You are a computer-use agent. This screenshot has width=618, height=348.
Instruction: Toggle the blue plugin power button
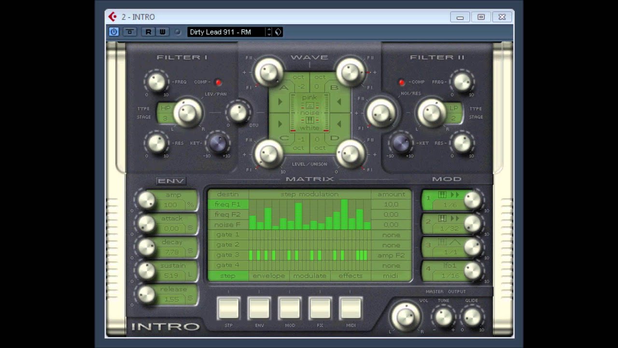(x=114, y=32)
